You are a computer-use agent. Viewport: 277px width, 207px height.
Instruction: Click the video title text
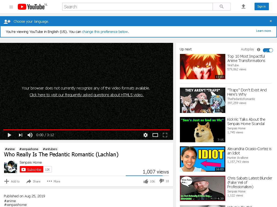pos(61,154)
